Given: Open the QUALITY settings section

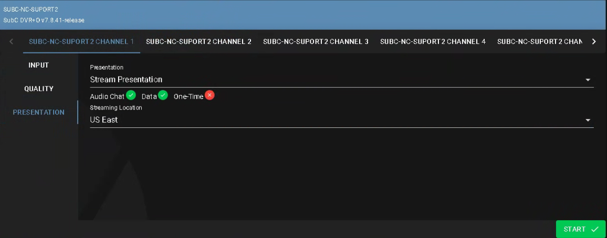Looking at the screenshot, I should pyautogui.click(x=39, y=89).
